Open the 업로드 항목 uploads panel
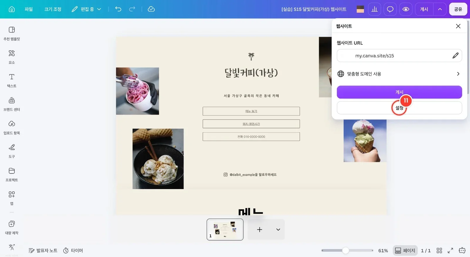Image resolution: width=470 pixels, height=257 pixels. pyautogui.click(x=12, y=128)
